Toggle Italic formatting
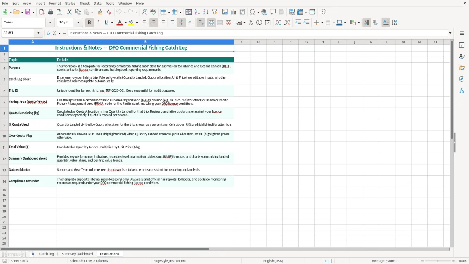 98,23
